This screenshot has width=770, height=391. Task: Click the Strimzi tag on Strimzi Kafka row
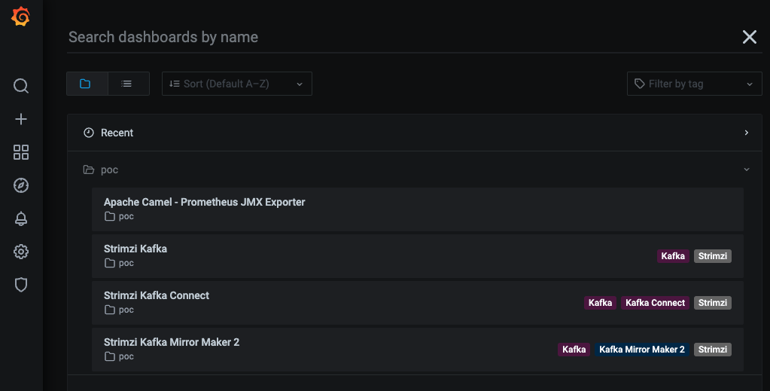click(x=713, y=256)
